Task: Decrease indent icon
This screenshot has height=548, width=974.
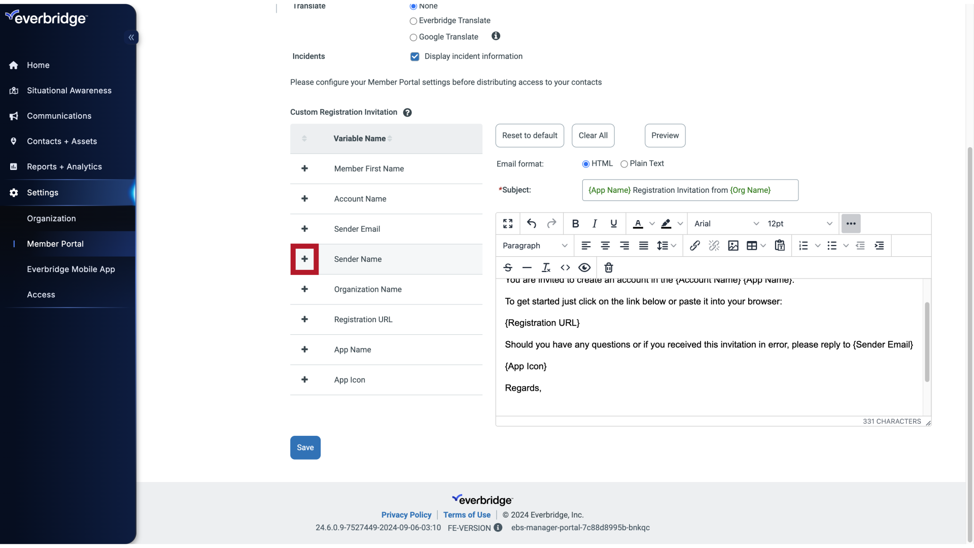Action: coord(860,246)
